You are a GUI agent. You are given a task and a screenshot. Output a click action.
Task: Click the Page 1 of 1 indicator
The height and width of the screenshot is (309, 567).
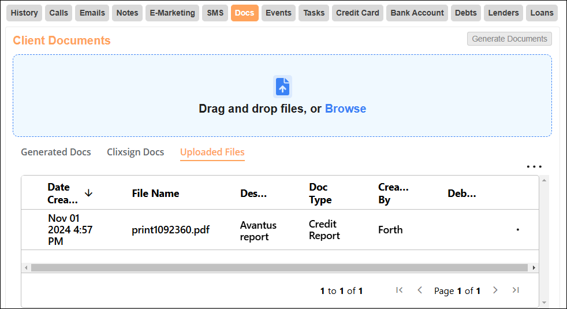pos(457,291)
